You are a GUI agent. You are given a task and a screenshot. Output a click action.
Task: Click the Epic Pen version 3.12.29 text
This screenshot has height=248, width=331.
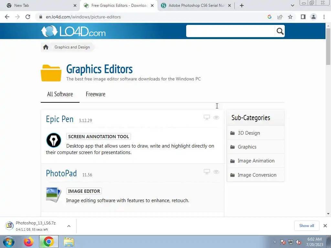85,120
